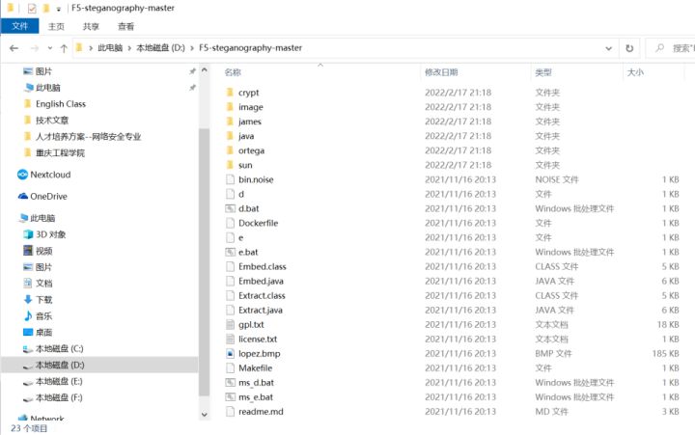Select the file named Makefile
Image resolution: width=695 pixels, height=435 pixels.
tap(255, 368)
